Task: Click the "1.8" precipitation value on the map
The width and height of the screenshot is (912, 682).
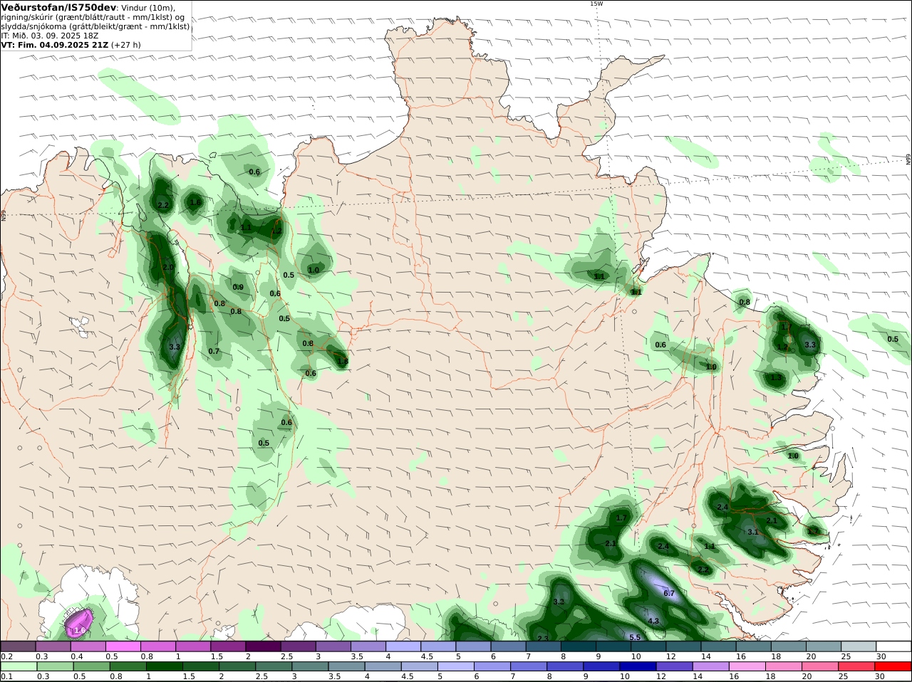Action: coord(343,362)
